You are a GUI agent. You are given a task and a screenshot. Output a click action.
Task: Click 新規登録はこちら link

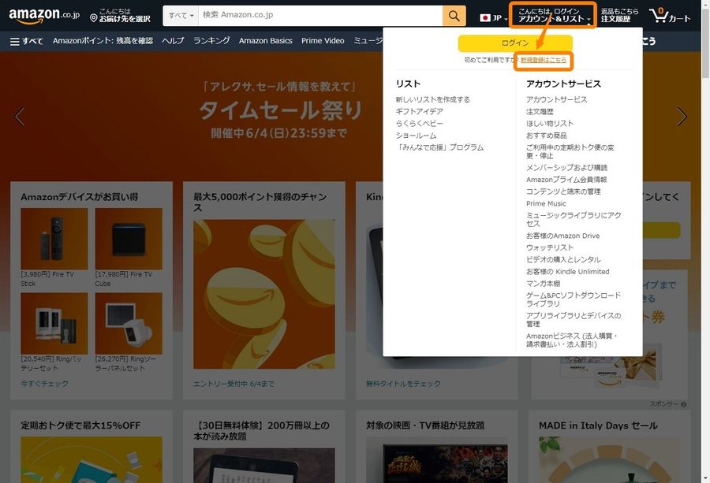[x=544, y=60]
